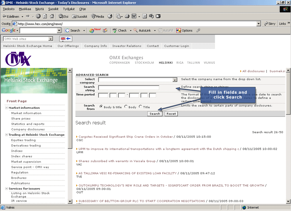Collapse the Market information section

click(7, 108)
